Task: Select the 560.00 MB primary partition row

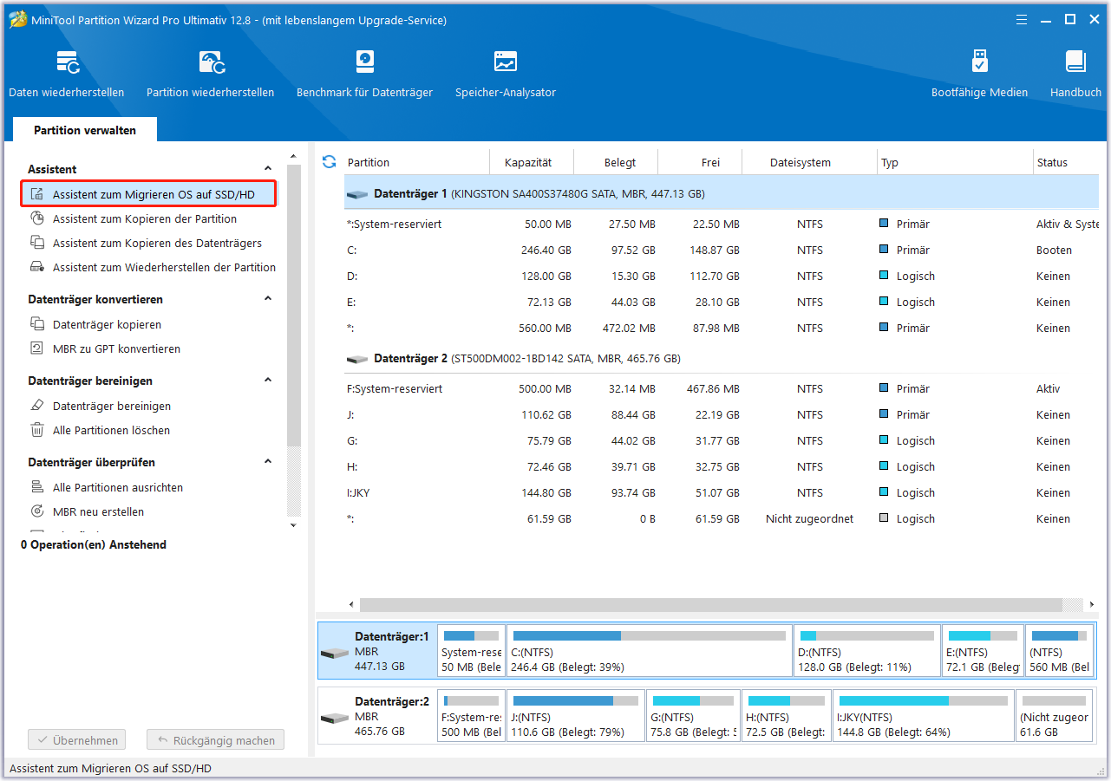Action: click(x=721, y=329)
